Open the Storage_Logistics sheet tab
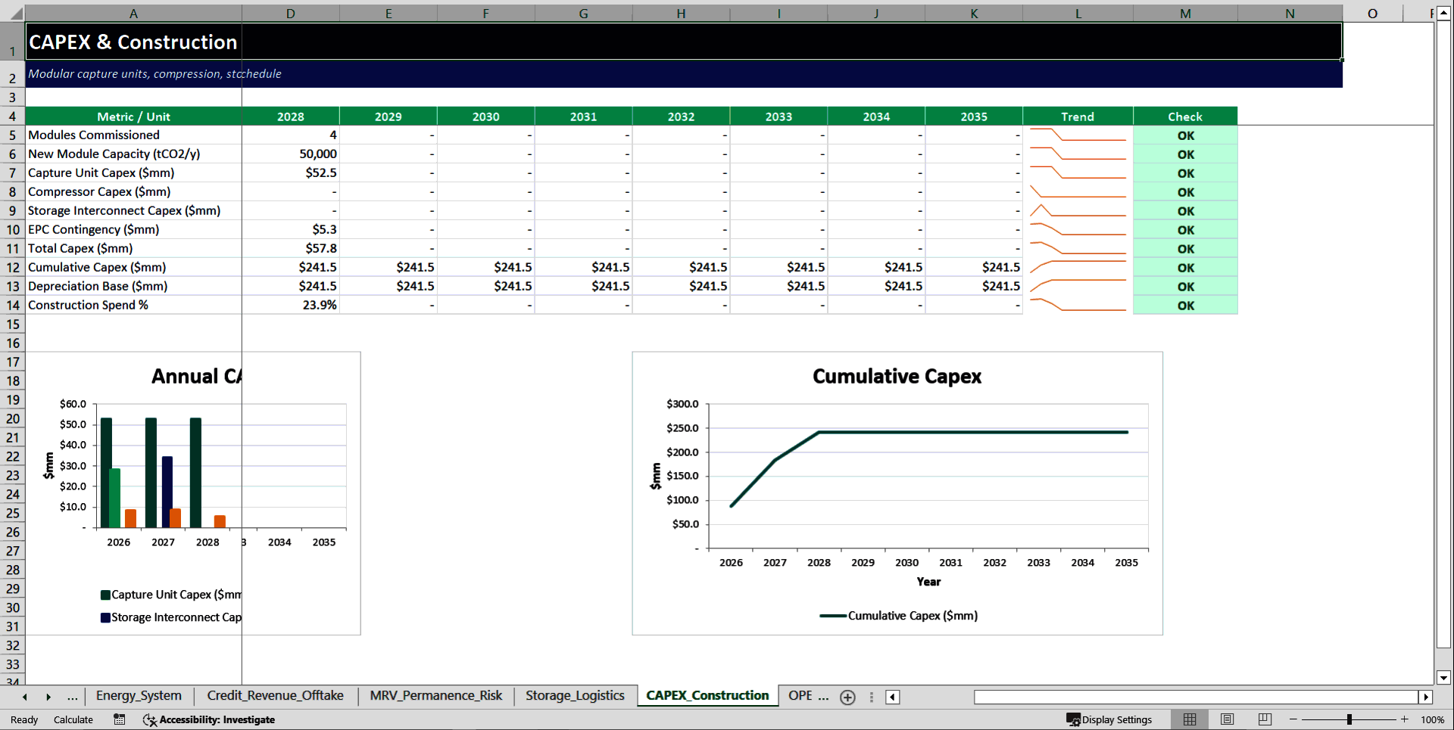The image size is (1454, 730). [x=575, y=696]
